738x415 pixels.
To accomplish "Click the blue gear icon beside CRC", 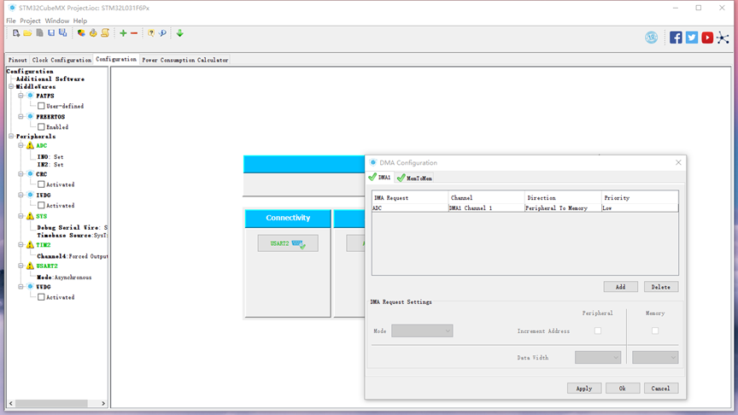I will [30, 173].
